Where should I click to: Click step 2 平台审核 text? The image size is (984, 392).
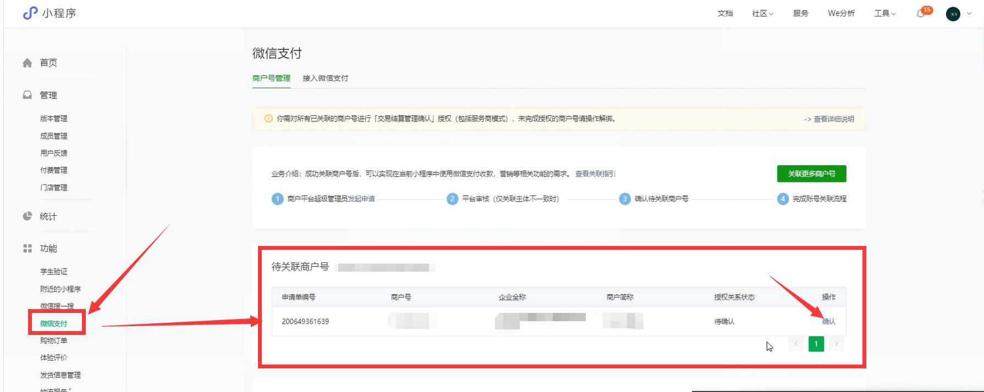point(510,199)
